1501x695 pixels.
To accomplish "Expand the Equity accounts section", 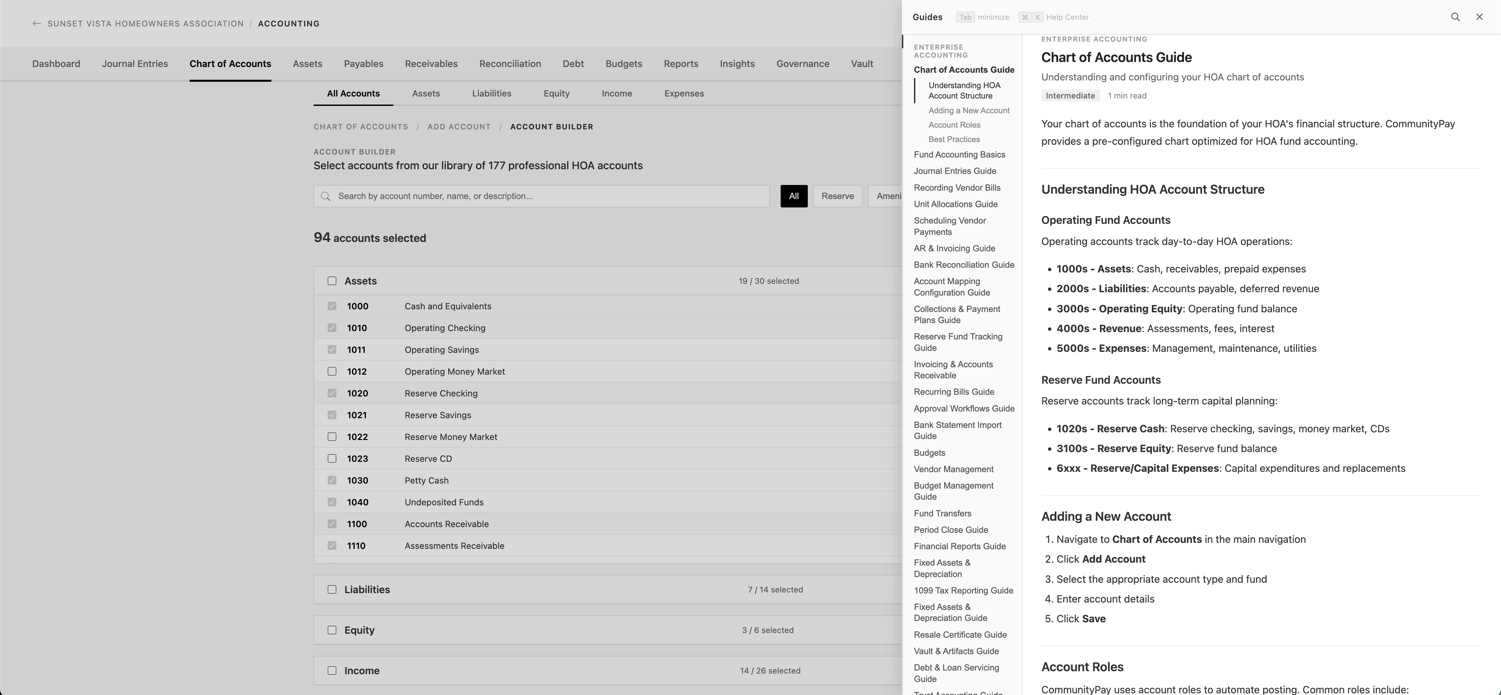I will pos(360,630).
